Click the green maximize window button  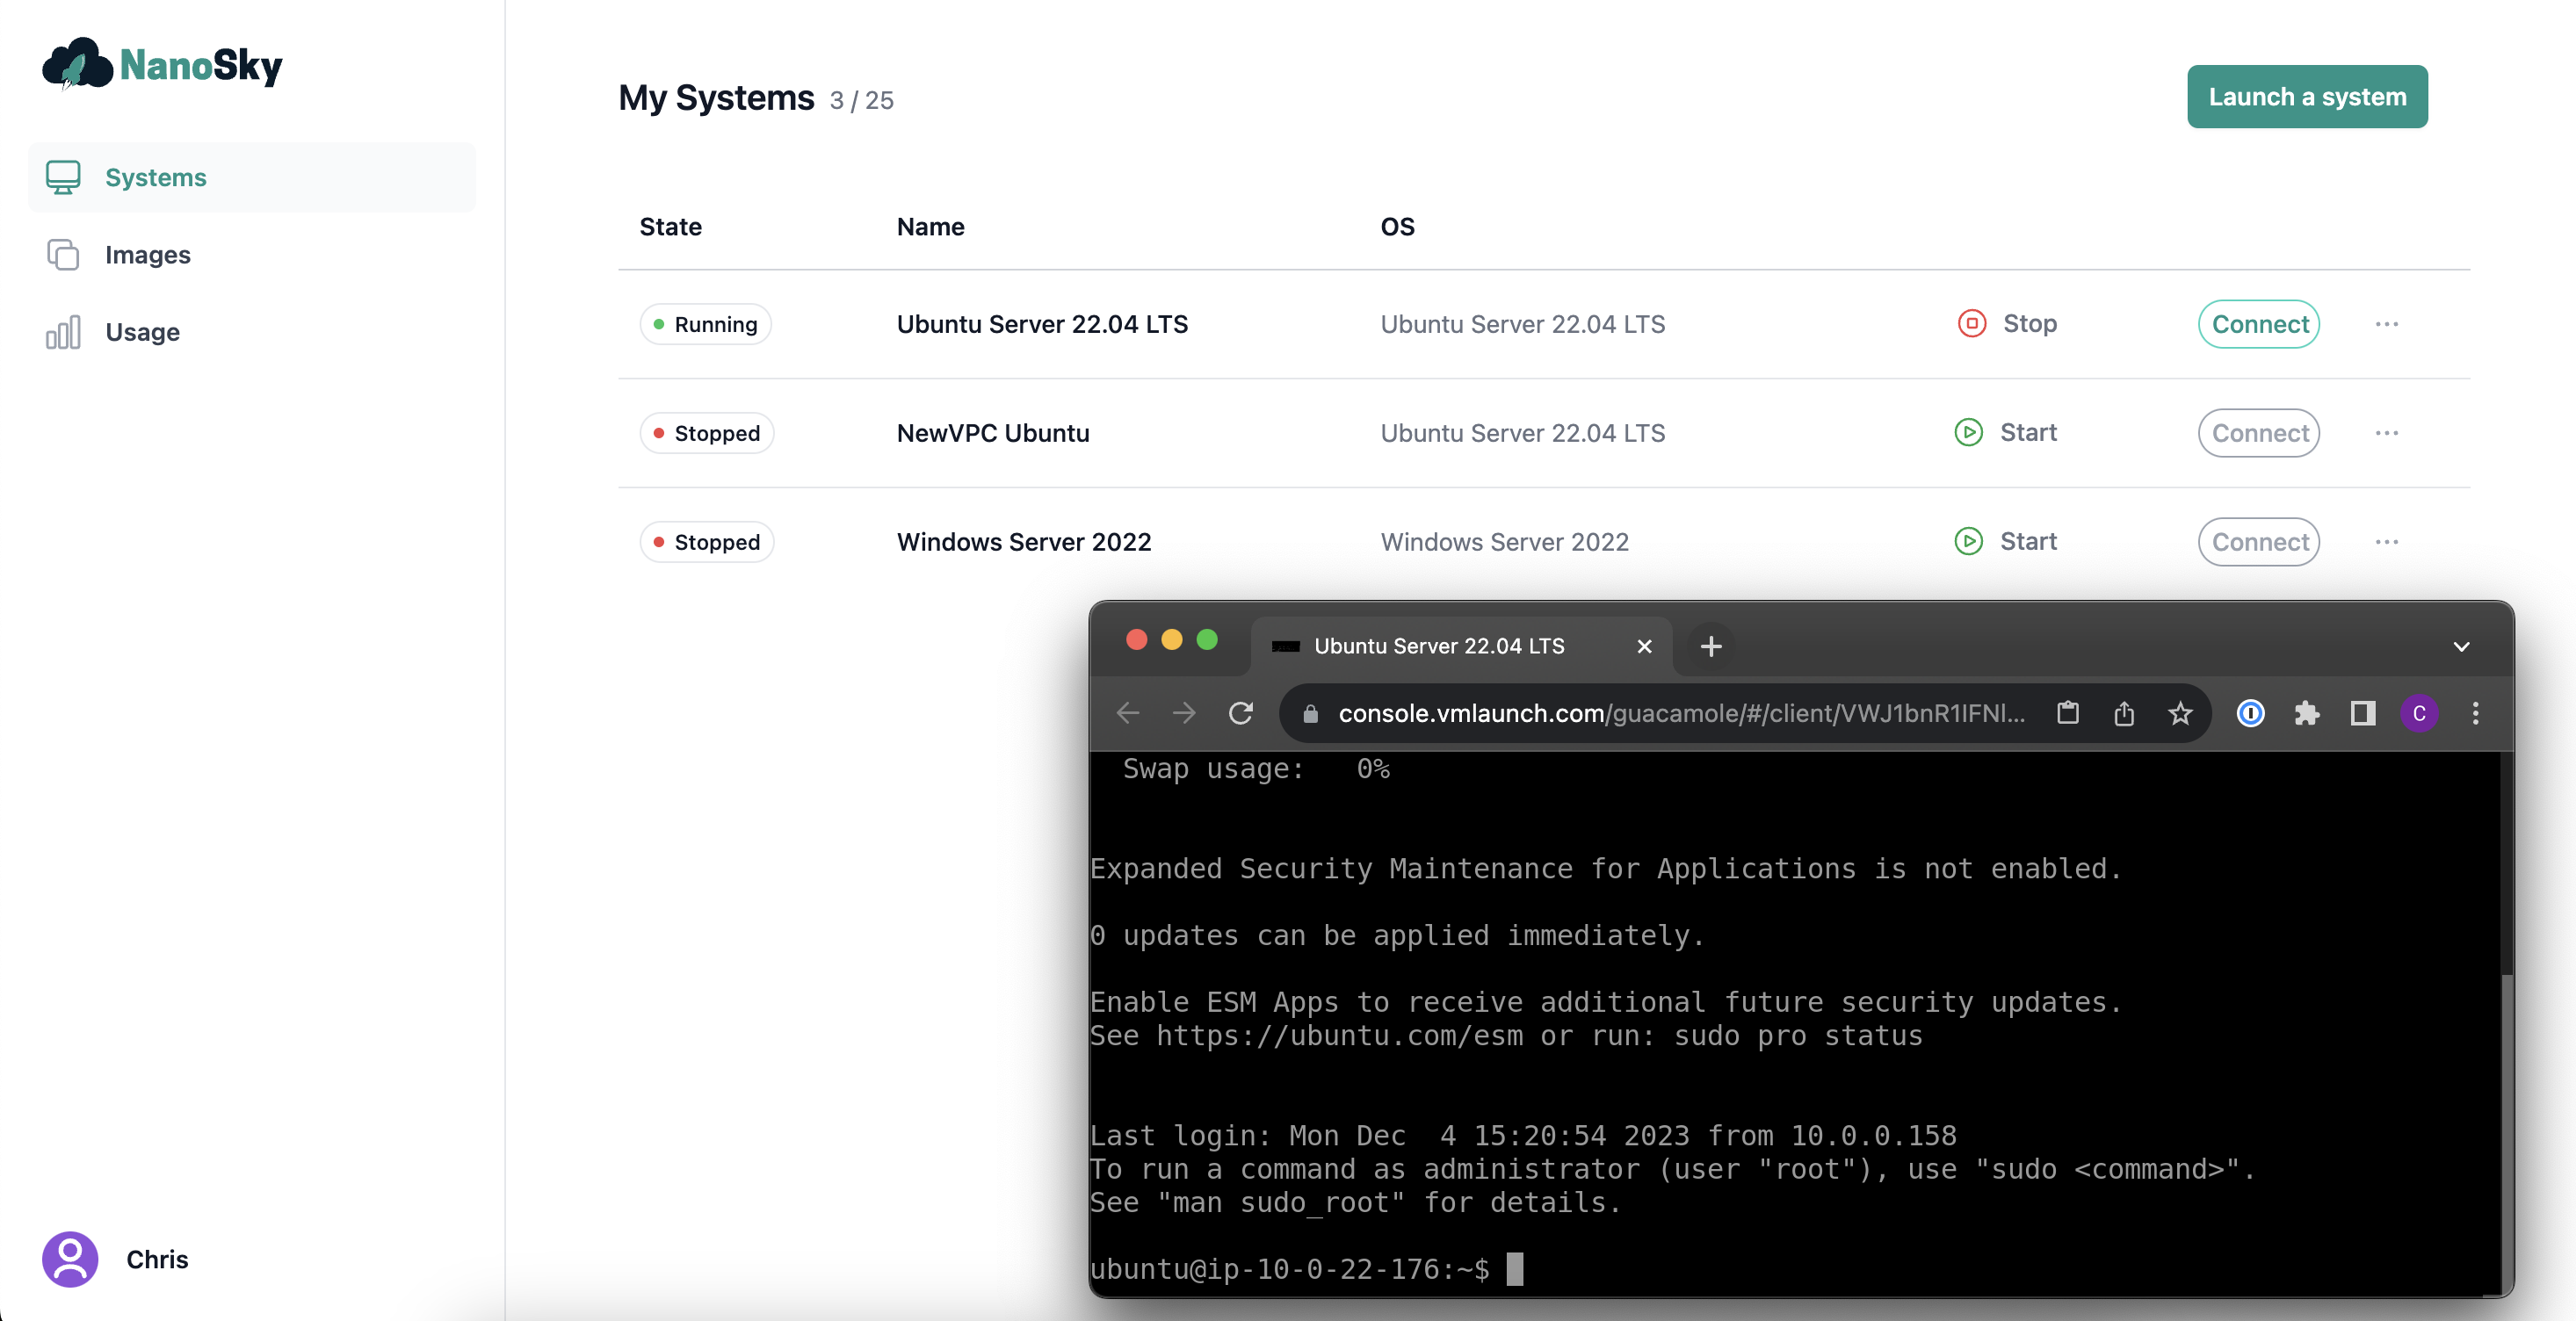1207,640
